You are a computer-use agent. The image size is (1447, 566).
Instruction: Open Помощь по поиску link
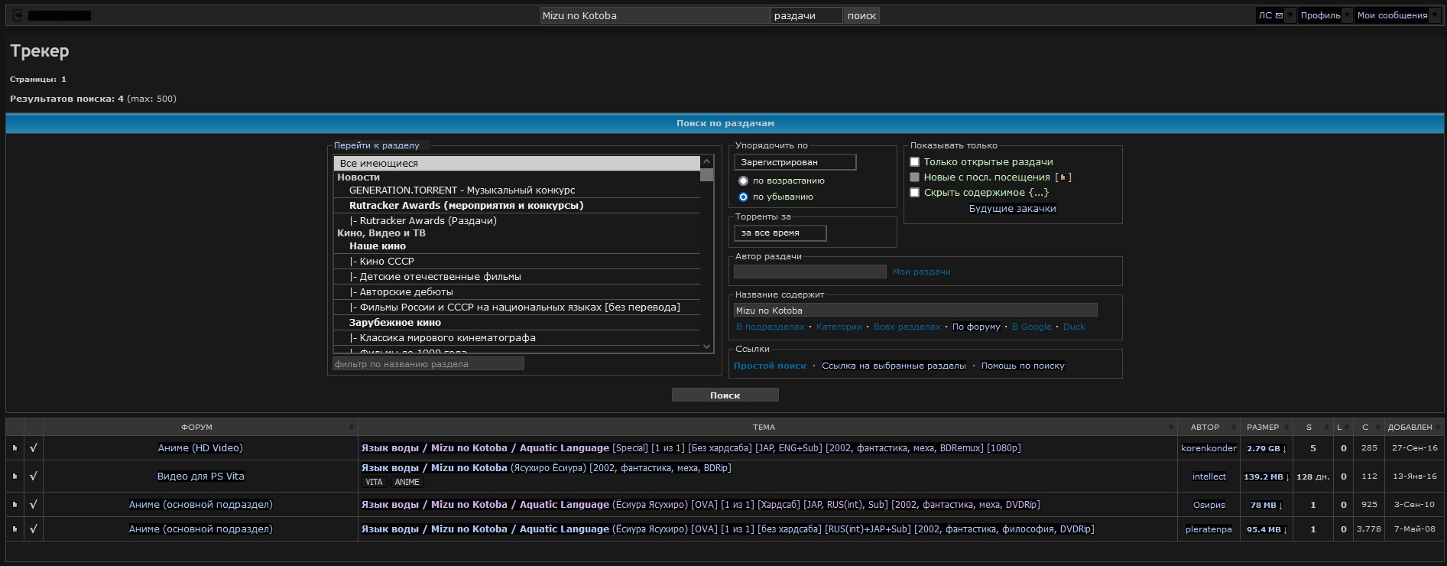pyautogui.click(x=1023, y=366)
